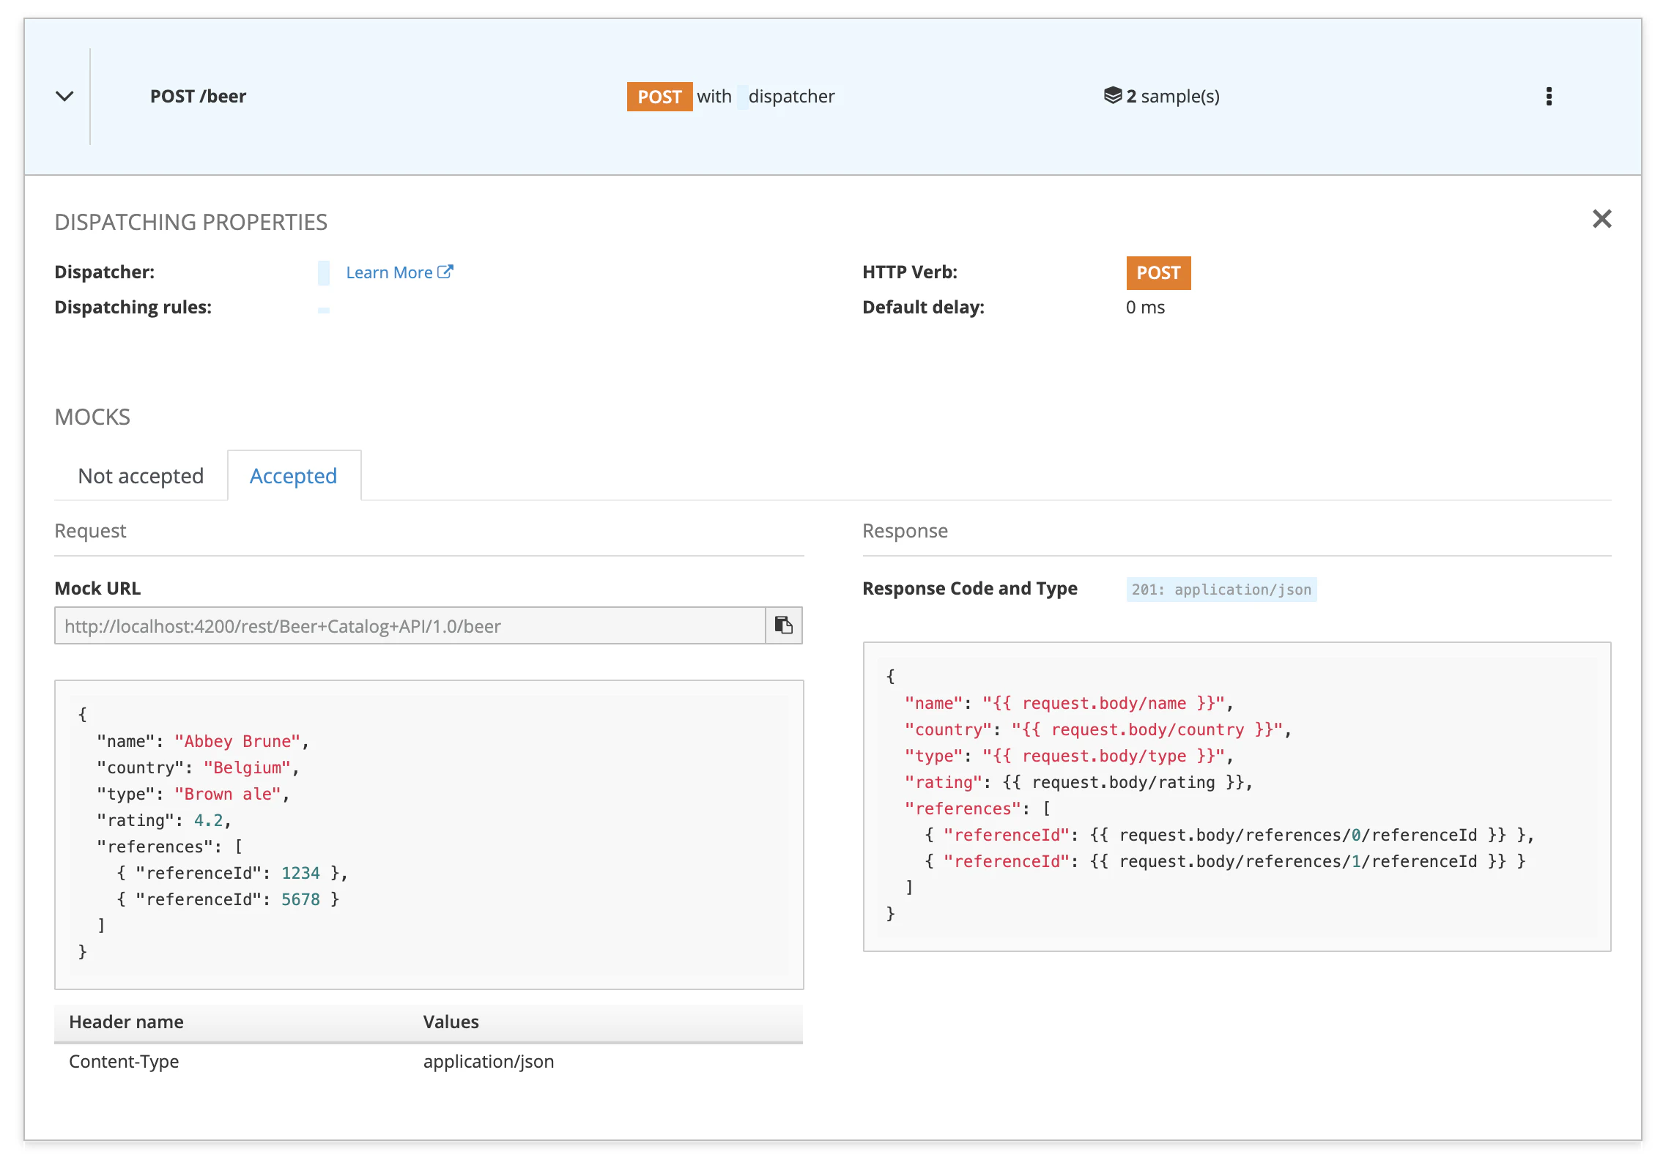
Task: Collapse the POST /beer operation chevron
Action: tap(64, 96)
